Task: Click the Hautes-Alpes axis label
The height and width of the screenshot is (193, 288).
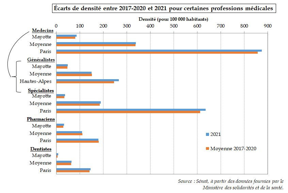Action: [35, 81]
